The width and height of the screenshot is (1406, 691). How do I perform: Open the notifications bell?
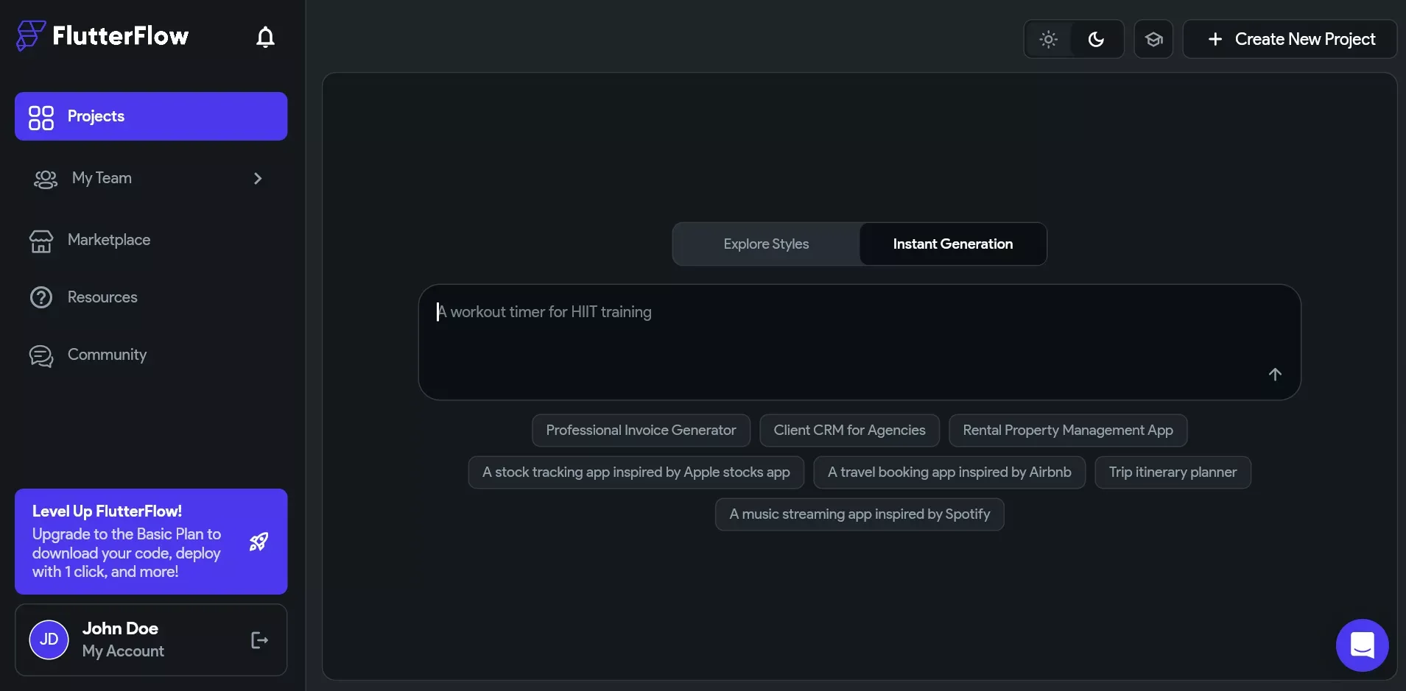point(265,37)
